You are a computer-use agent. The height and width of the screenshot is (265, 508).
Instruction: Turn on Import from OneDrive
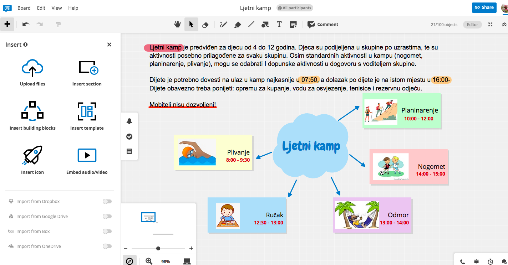[107, 246]
